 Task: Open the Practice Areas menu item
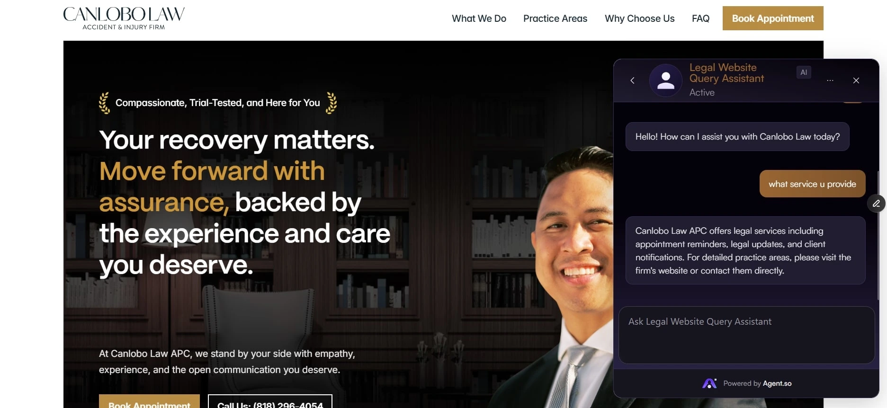[x=555, y=18]
